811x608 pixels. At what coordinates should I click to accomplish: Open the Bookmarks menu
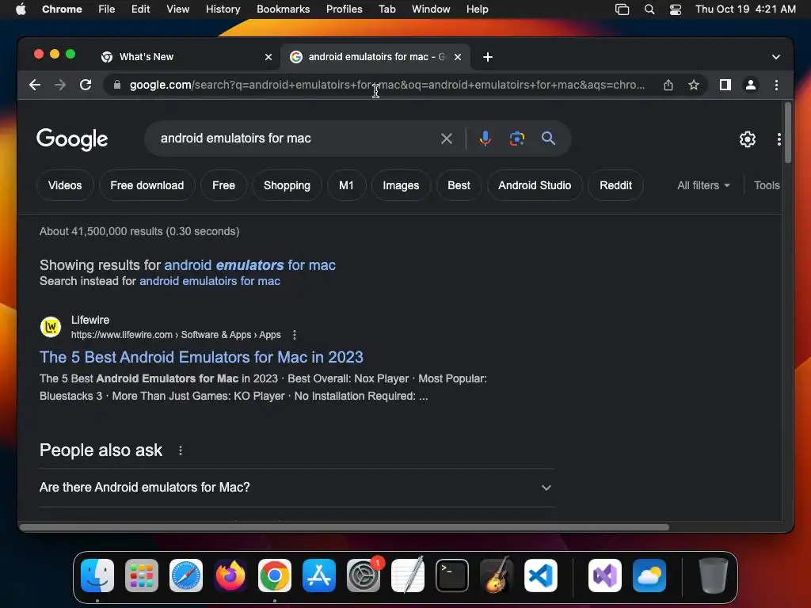[283, 9]
